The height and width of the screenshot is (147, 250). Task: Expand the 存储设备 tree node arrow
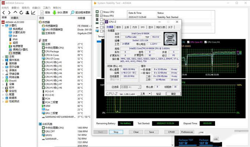(x=3, y=74)
